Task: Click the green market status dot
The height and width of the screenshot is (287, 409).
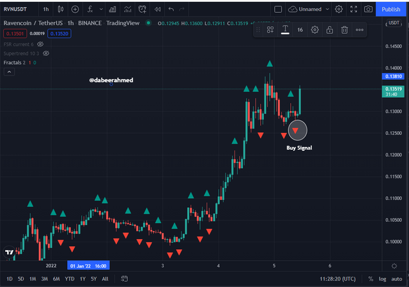Action: tap(148, 23)
